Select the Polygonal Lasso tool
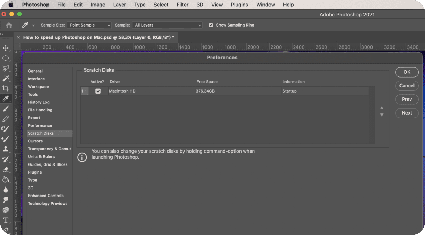 pyautogui.click(x=6, y=68)
